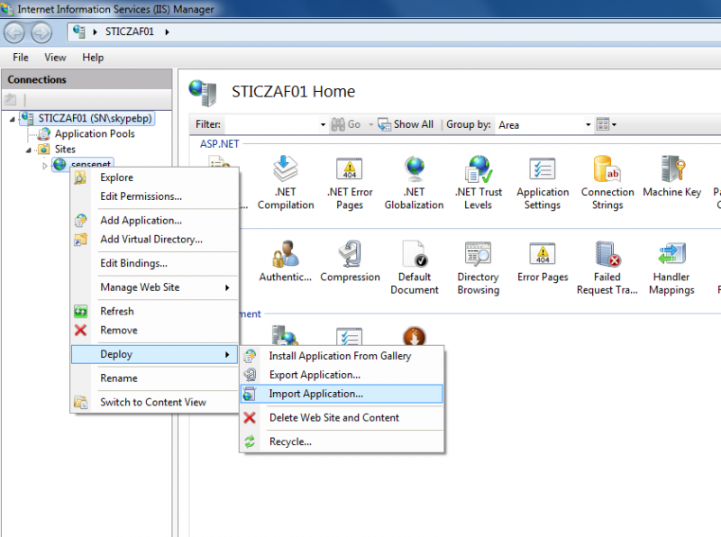Open the Connection Strings feature
Image resolution: width=721 pixels, height=537 pixels.
click(x=607, y=183)
